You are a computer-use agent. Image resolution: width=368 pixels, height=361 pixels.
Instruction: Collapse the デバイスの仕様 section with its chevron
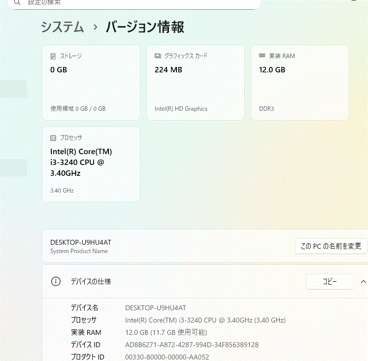click(363, 282)
